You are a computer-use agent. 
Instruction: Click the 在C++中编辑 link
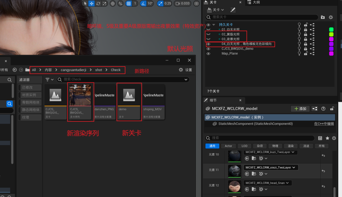[324, 124]
